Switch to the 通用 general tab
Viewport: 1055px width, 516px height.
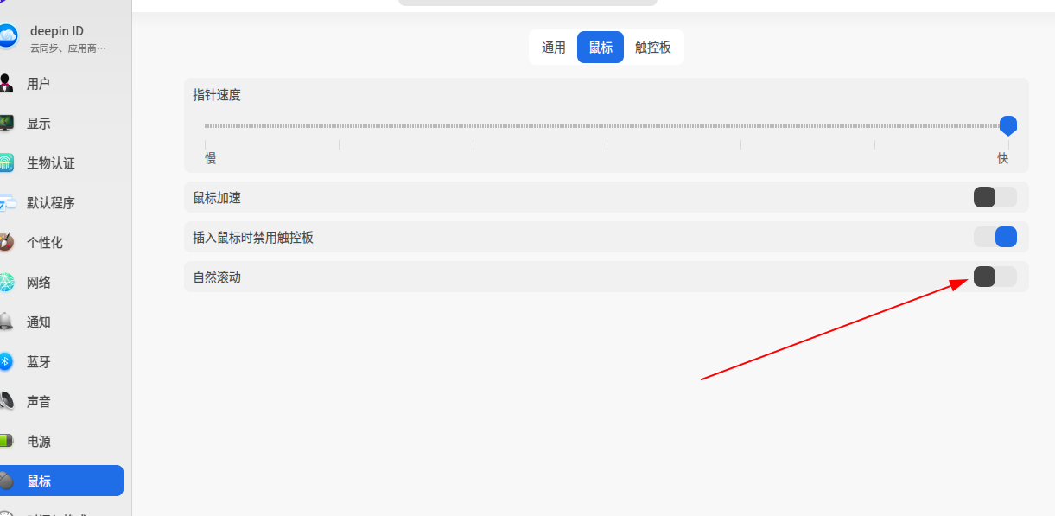pyautogui.click(x=553, y=48)
